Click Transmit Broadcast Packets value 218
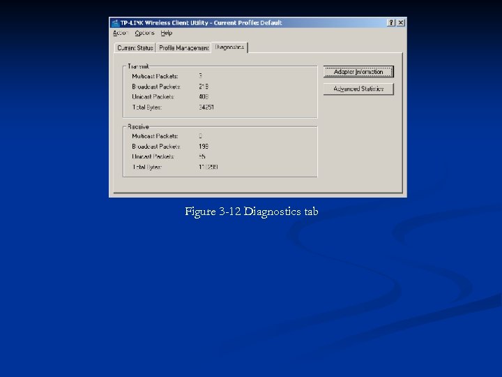Screen dimensions: 502x377 click(x=204, y=87)
